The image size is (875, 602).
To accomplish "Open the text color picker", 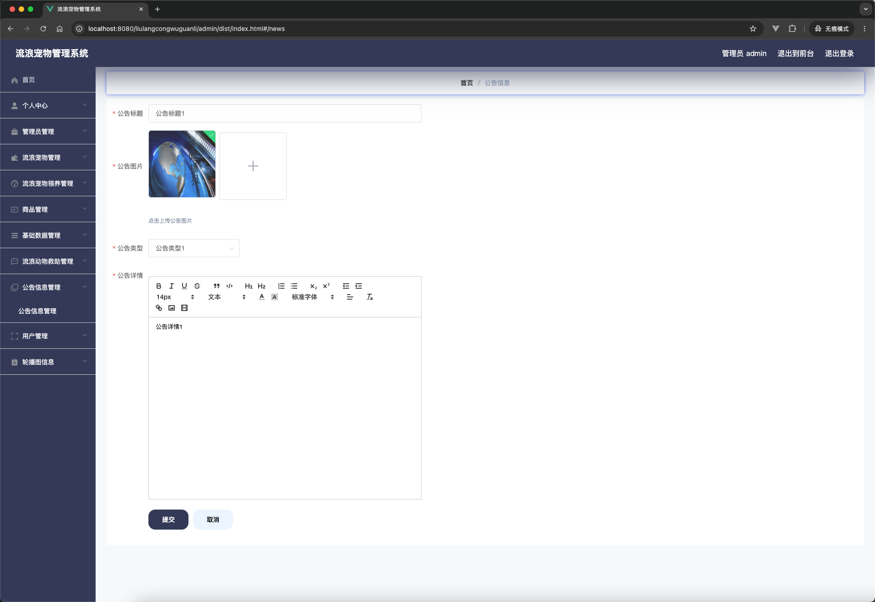I will (x=261, y=297).
